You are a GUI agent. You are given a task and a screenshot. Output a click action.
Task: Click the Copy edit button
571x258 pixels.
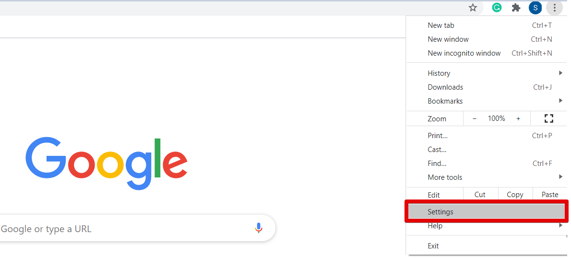coord(515,195)
